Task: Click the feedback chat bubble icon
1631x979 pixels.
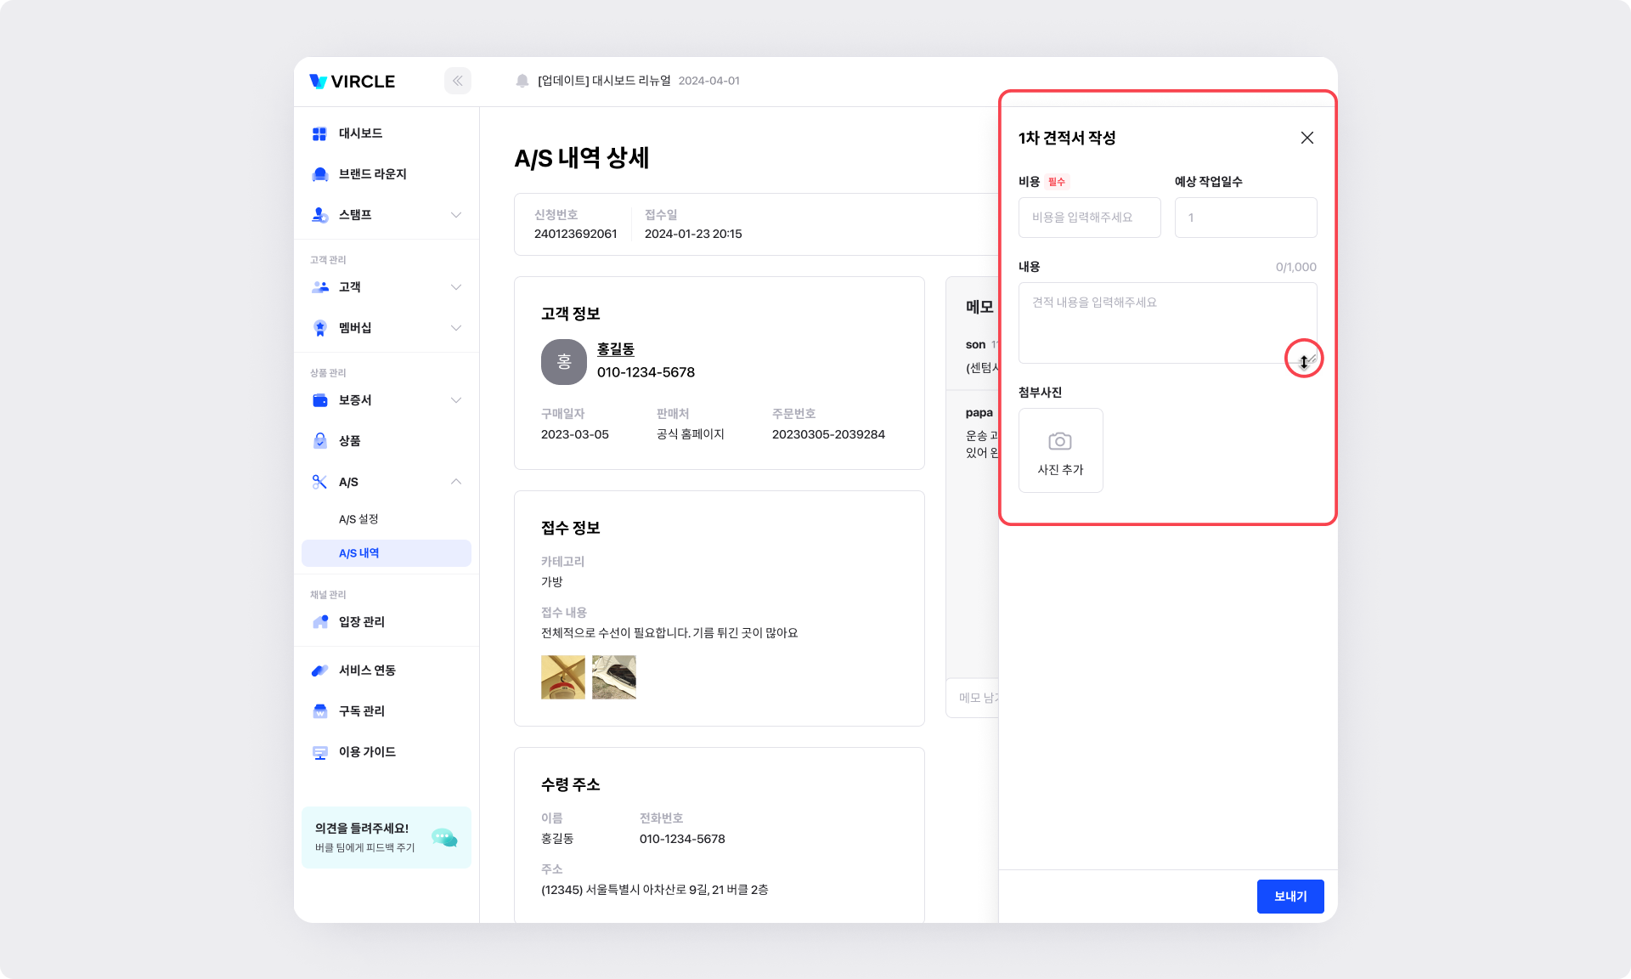Action: 443,838
